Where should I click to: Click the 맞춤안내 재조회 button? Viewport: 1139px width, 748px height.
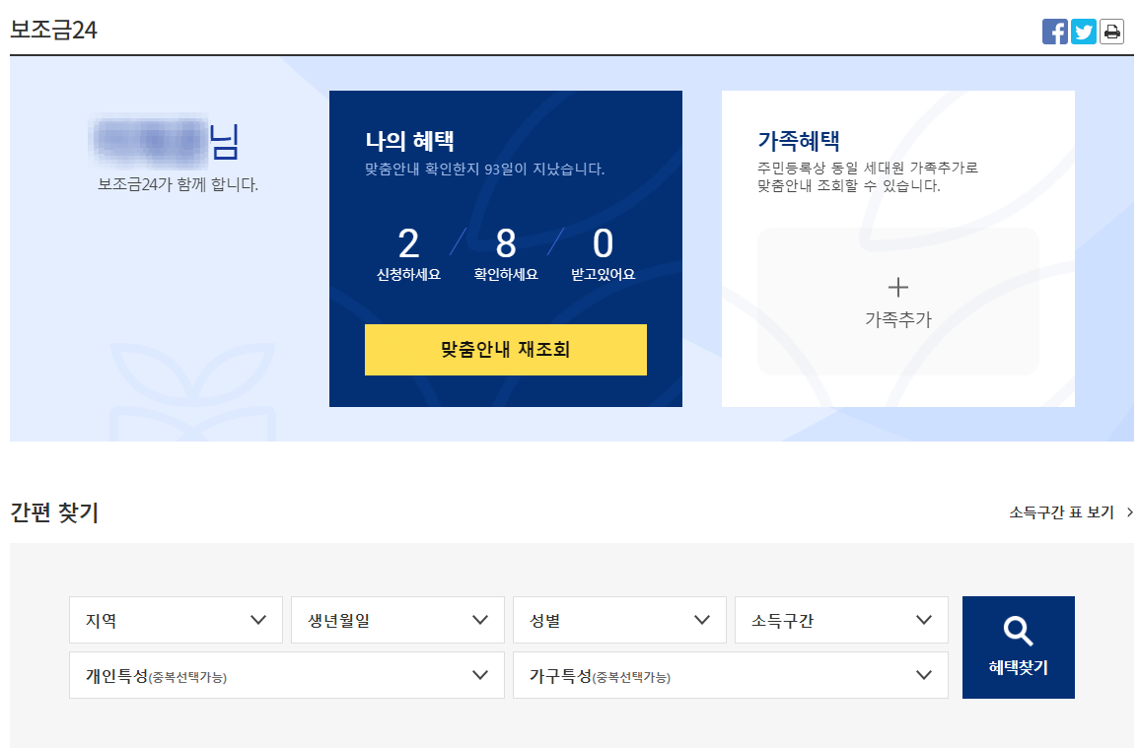[506, 350]
